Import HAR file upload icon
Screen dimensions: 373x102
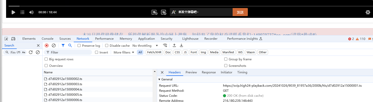pyautogui.click(x=174, y=45)
